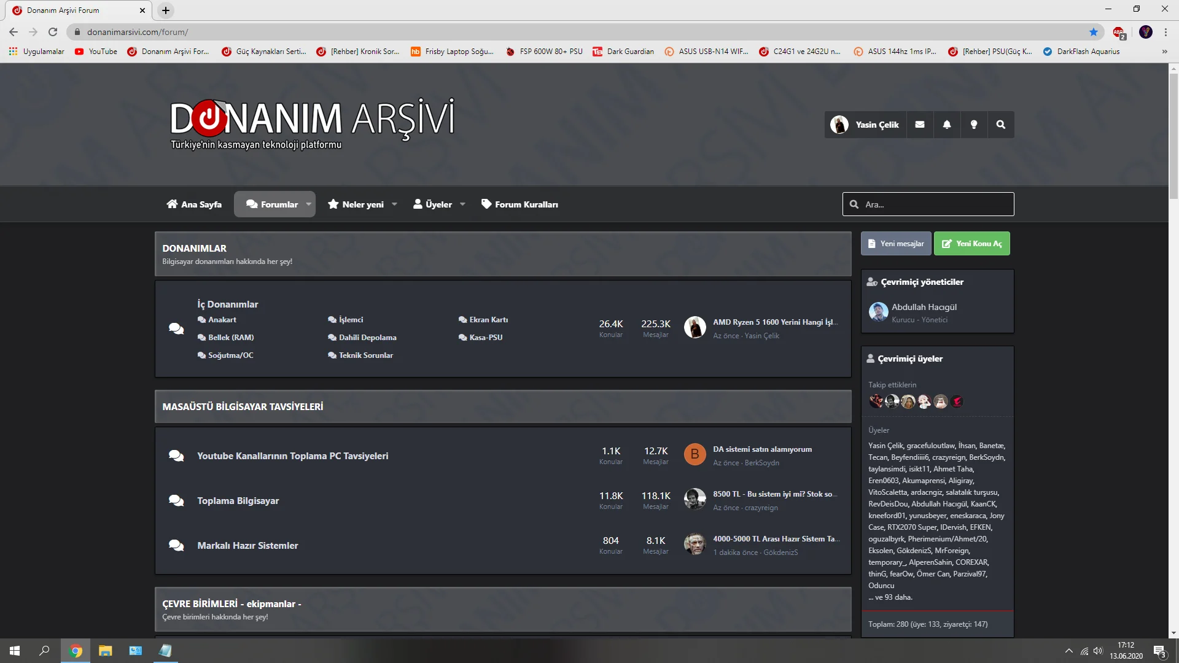Open the inbox envelope icon
The image size is (1179, 663).
pos(919,125)
